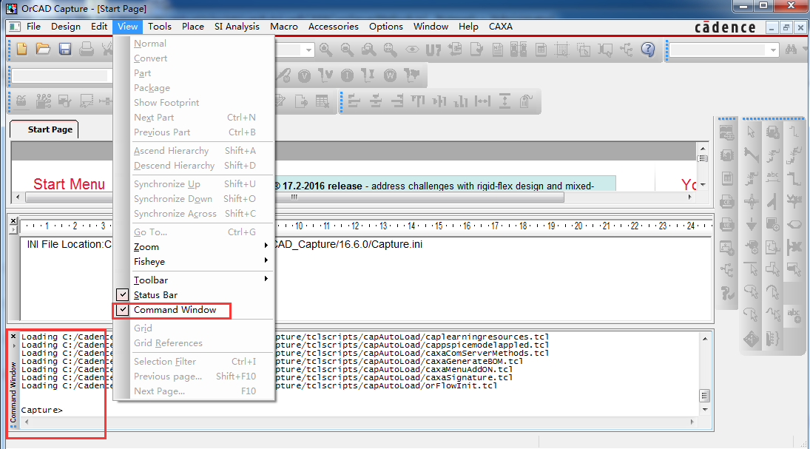Click the Save floppy disk icon

pos(64,49)
